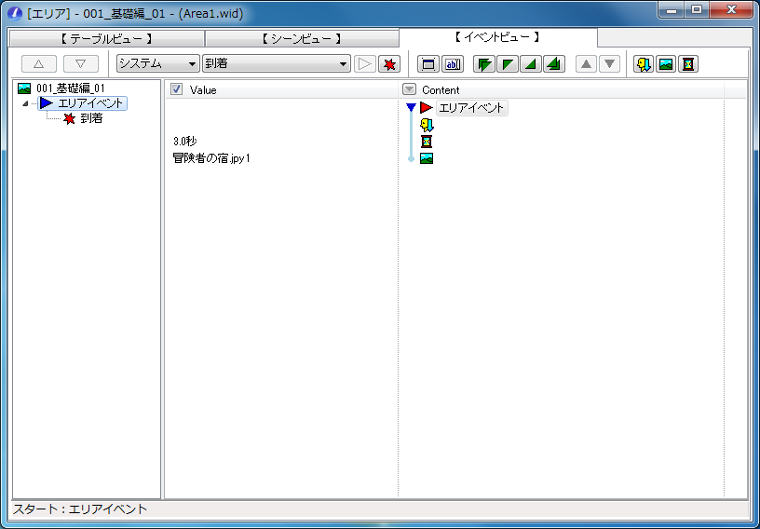Collapse the エリアイベント node in left tree

25,103
